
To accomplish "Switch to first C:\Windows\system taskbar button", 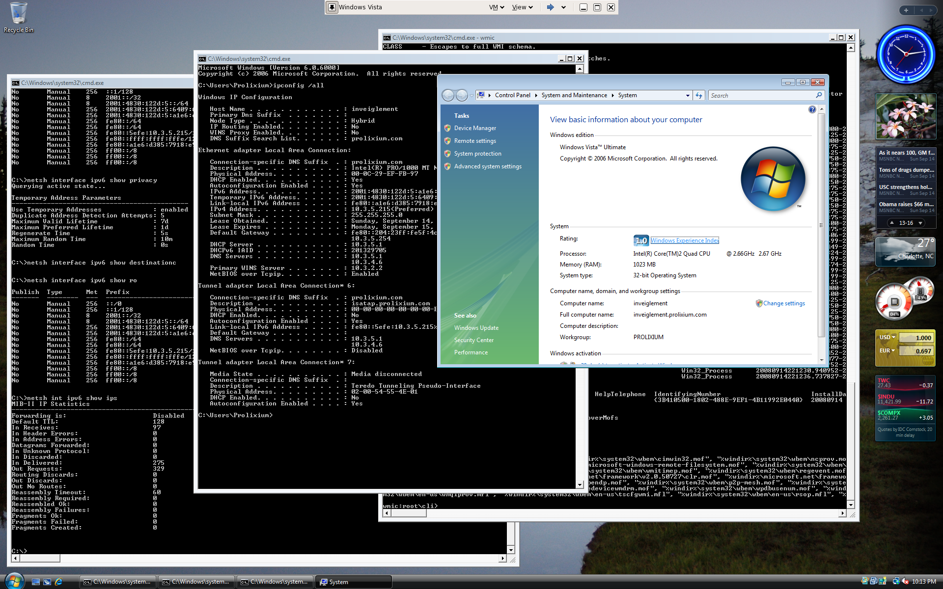I will (x=118, y=582).
